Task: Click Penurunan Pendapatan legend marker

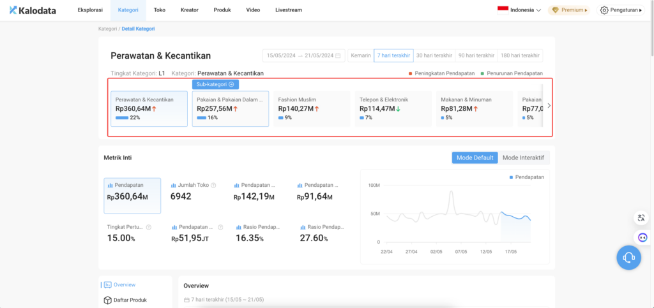Action: pos(482,73)
